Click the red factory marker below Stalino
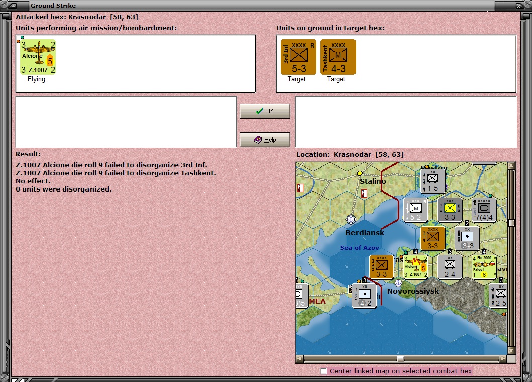The width and height of the screenshot is (532, 382). (364, 194)
